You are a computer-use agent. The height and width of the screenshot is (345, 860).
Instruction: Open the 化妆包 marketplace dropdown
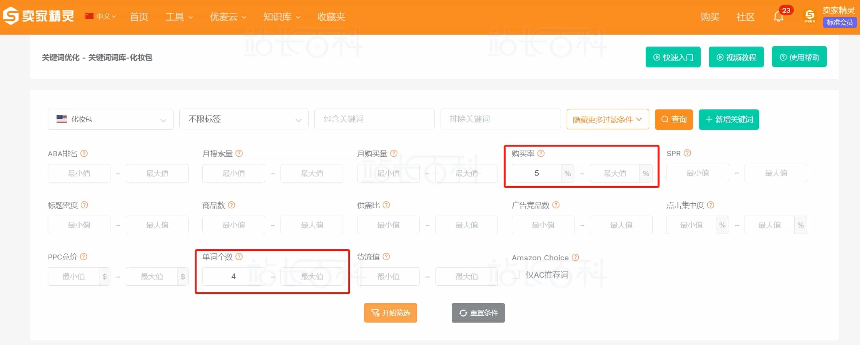tap(110, 119)
